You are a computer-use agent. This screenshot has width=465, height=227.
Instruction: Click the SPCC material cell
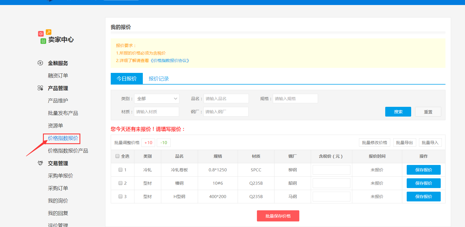coord(256,170)
